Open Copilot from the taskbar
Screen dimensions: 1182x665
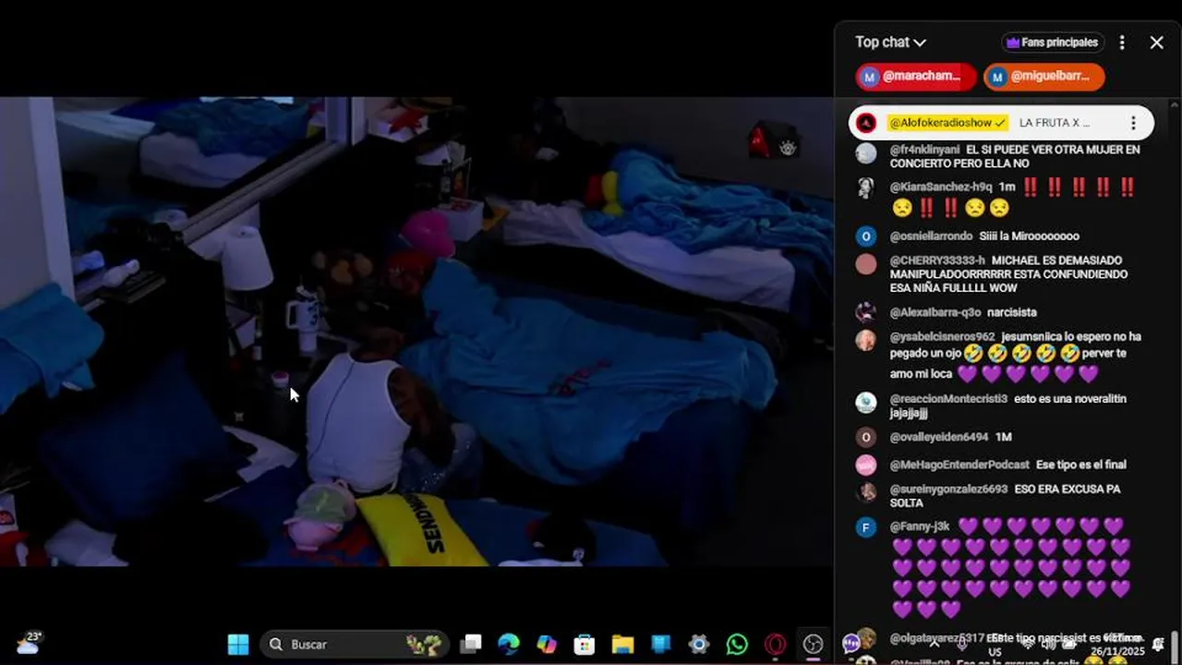tap(547, 644)
